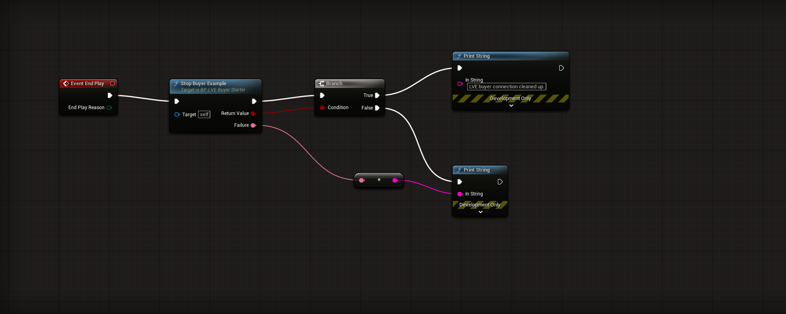The height and width of the screenshot is (314, 786).
Task: Click the Event End Play node title
Action: click(87, 84)
